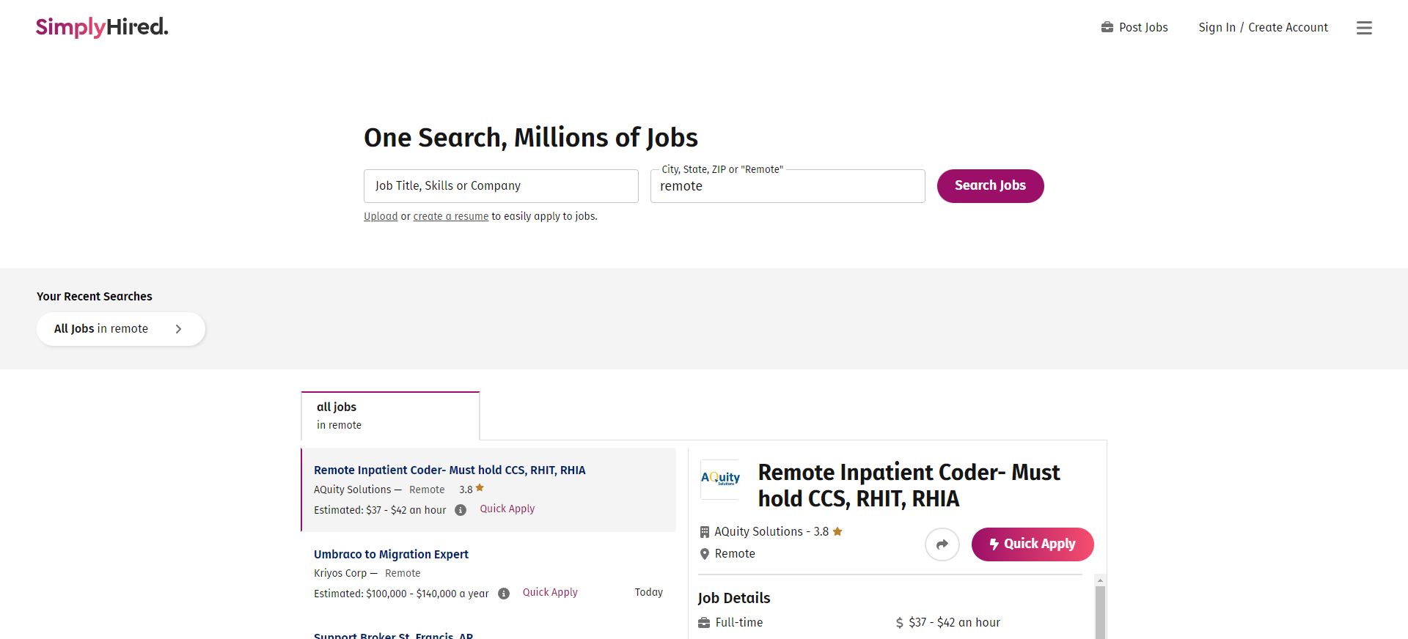
Task: Click the info icon next to $37 - $42 estimate
Action: 461,510
